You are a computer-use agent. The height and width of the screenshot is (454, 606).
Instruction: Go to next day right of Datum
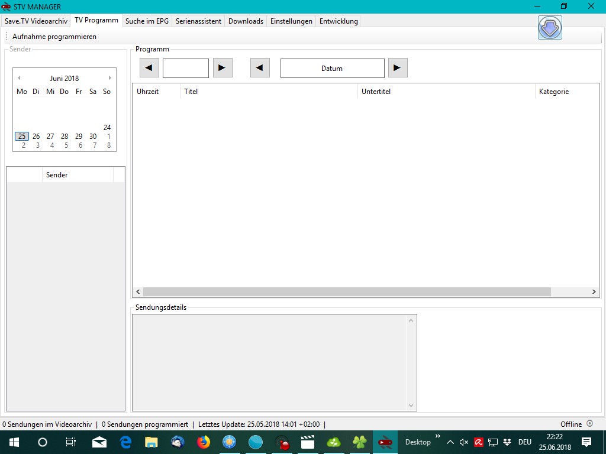click(x=398, y=68)
